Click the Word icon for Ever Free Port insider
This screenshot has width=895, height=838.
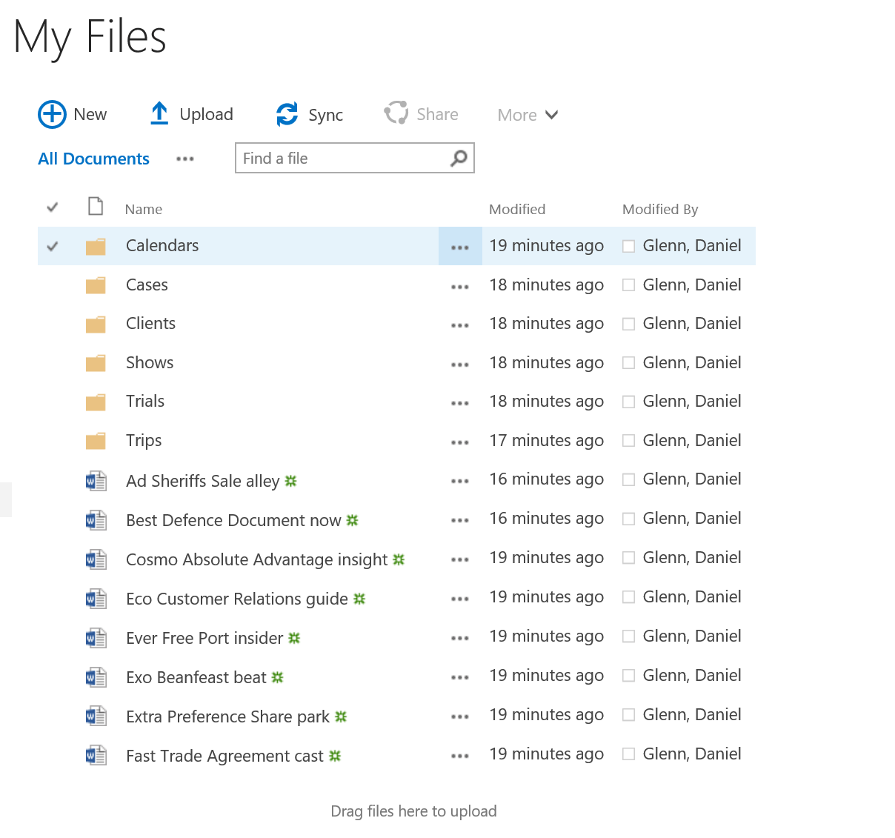tap(96, 637)
